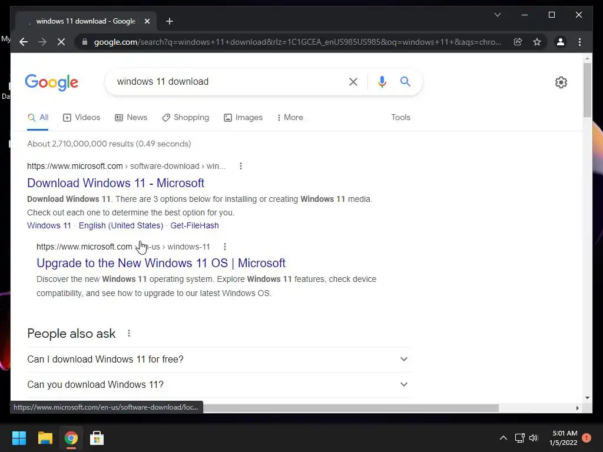The height and width of the screenshot is (452, 603).
Task: Stop page loading with the X button
Action: click(61, 42)
